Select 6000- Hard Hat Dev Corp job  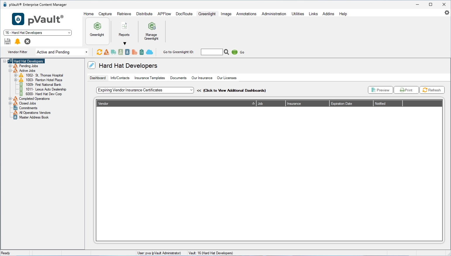click(x=44, y=94)
